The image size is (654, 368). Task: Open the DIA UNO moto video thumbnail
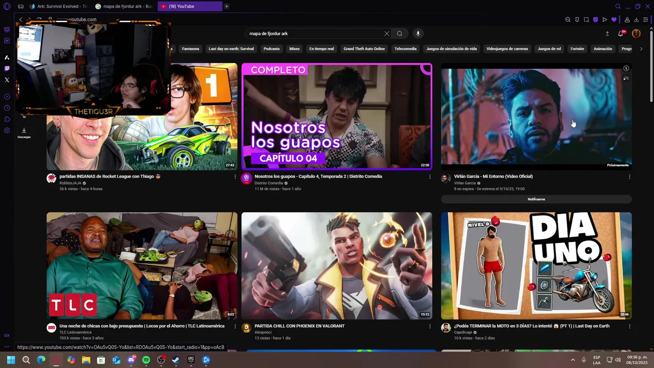(536, 266)
